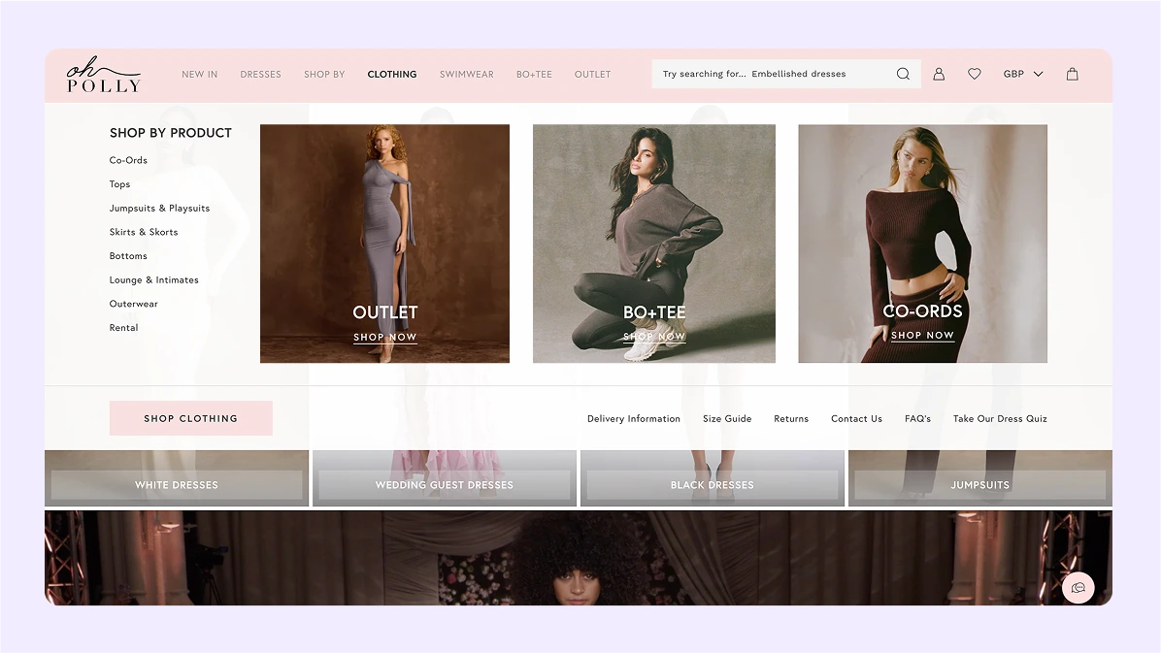Select Tops in the product list

[x=120, y=184]
